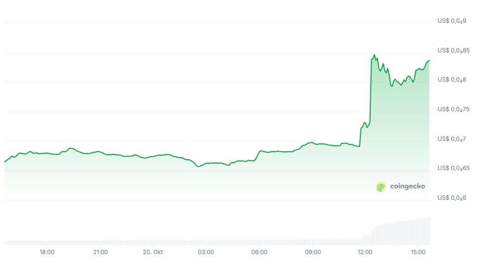Click the US$ 0,049 price label
Image resolution: width=482 pixels, height=262 pixels.
pos(452,21)
